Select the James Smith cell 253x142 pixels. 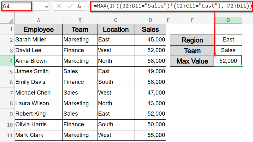point(38,71)
